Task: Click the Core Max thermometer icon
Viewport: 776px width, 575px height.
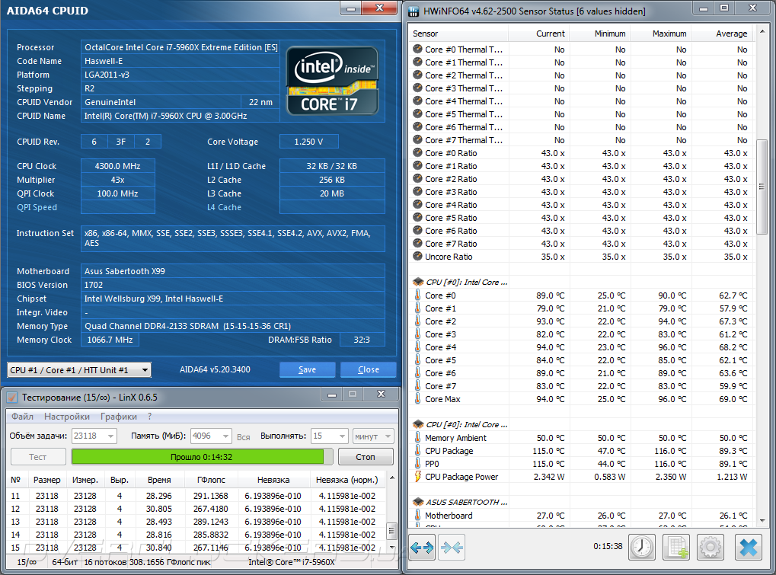Action: point(417,399)
